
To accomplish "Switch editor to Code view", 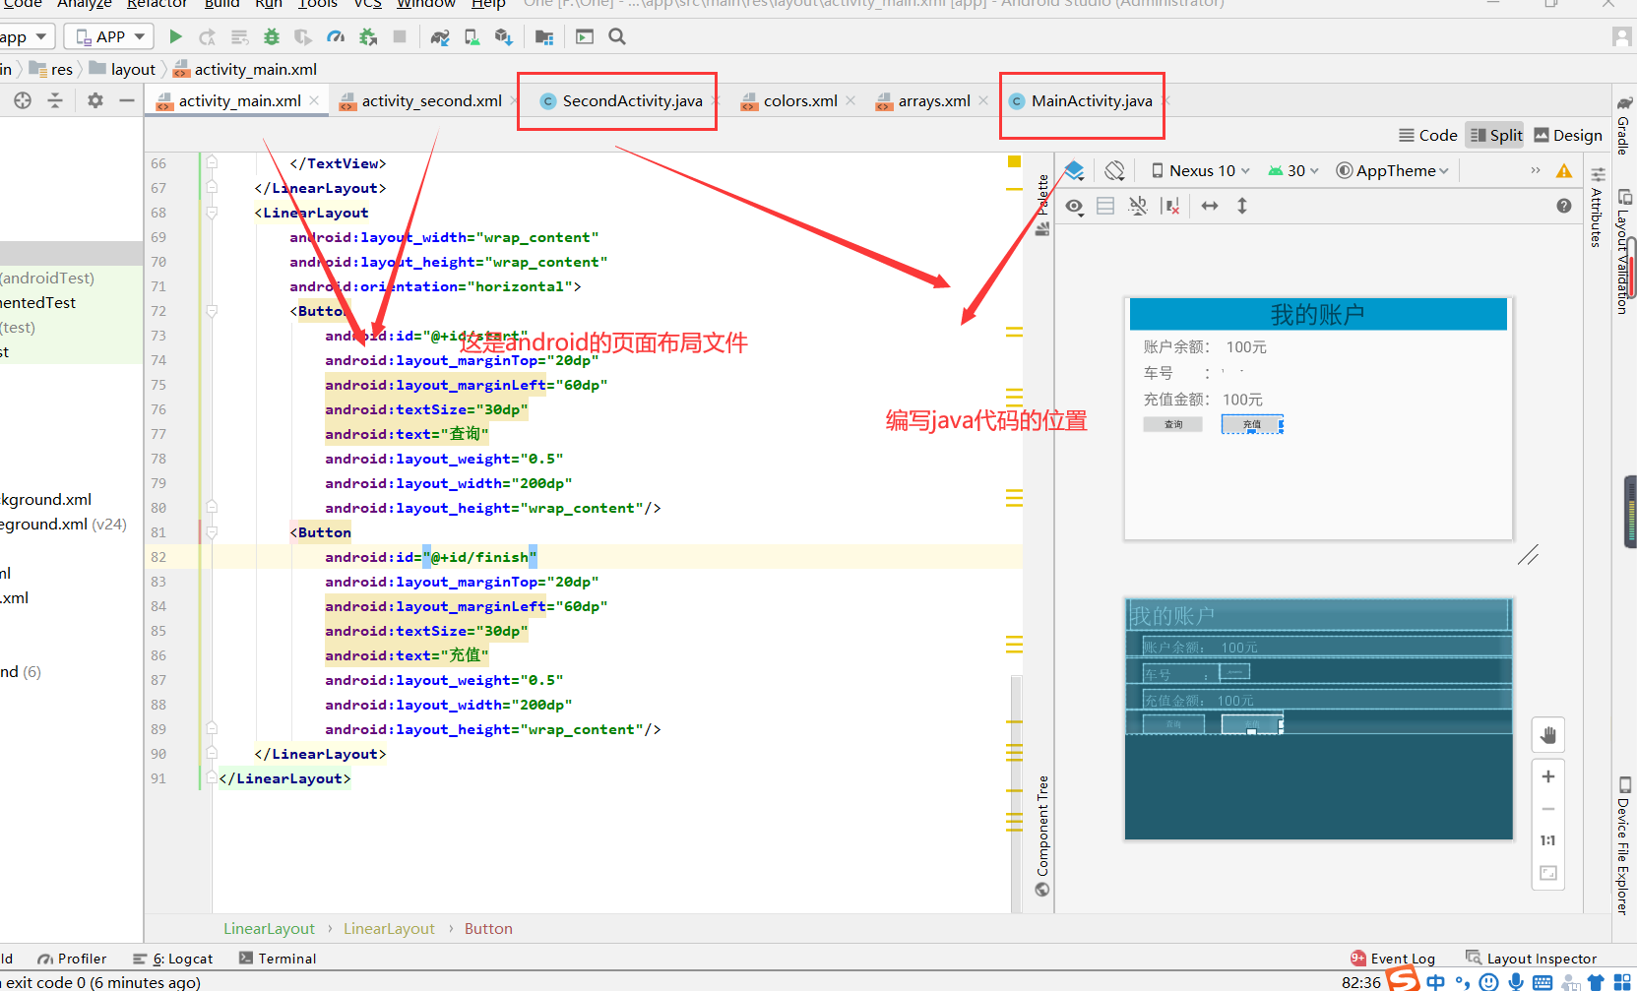I will point(1428,135).
